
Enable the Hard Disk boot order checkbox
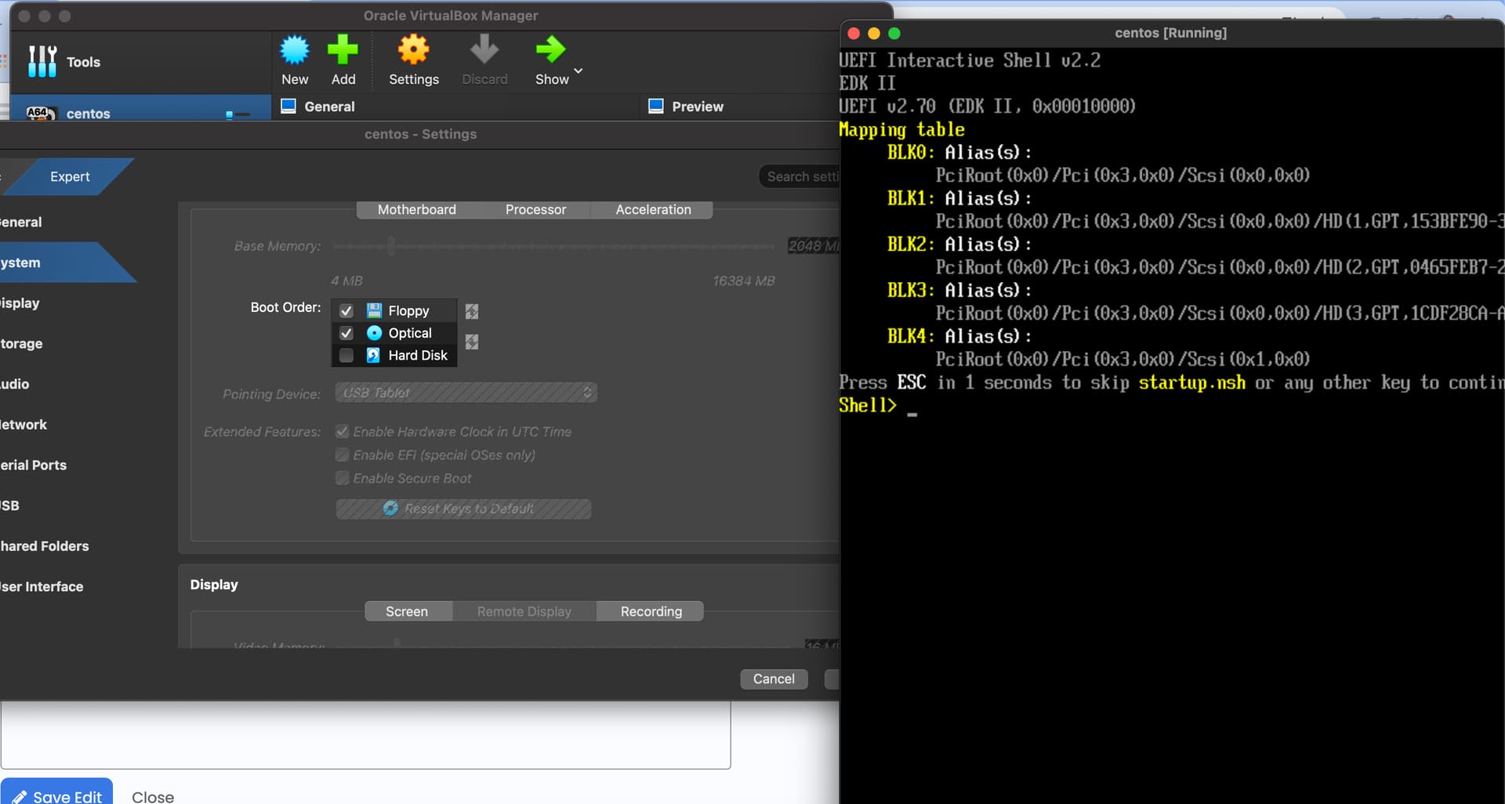pyautogui.click(x=346, y=355)
